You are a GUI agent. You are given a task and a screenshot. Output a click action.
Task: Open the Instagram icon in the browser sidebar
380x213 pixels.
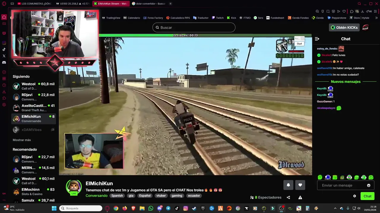coord(4,43)
